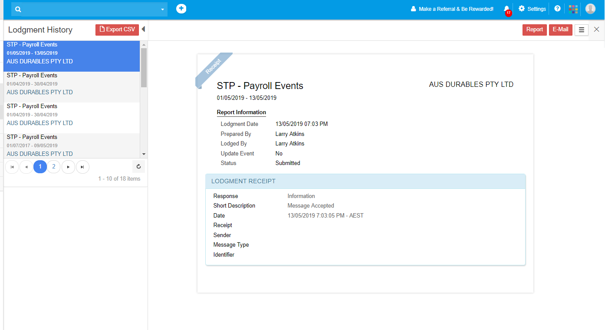Screen dimensions: 605x330
Task: Go to page 2 of lodgments
Action: 54,167
